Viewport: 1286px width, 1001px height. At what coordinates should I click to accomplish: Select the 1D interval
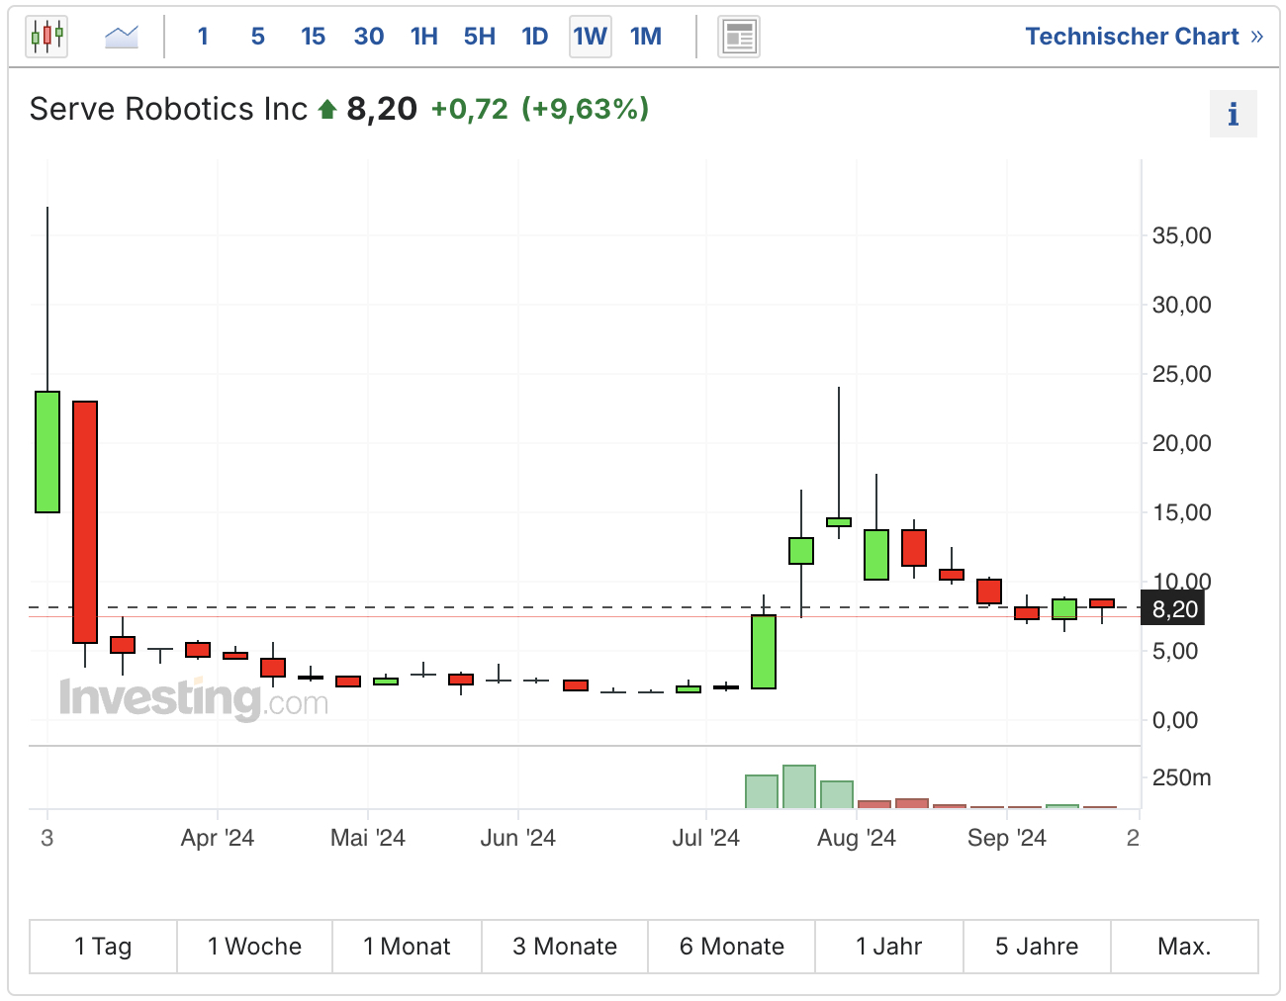coord(535,37)
